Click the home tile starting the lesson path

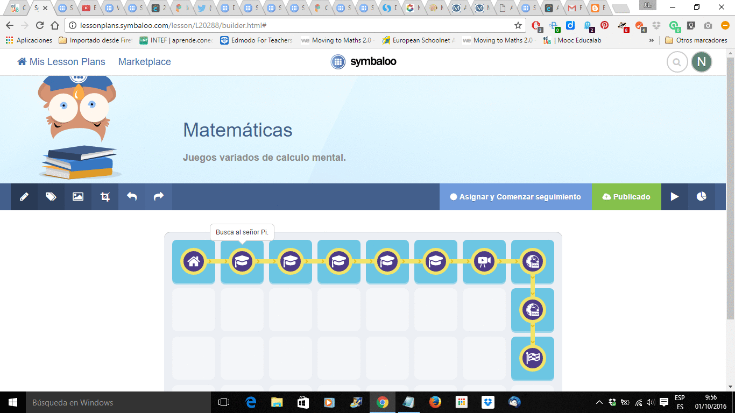[x=194, y=262]
